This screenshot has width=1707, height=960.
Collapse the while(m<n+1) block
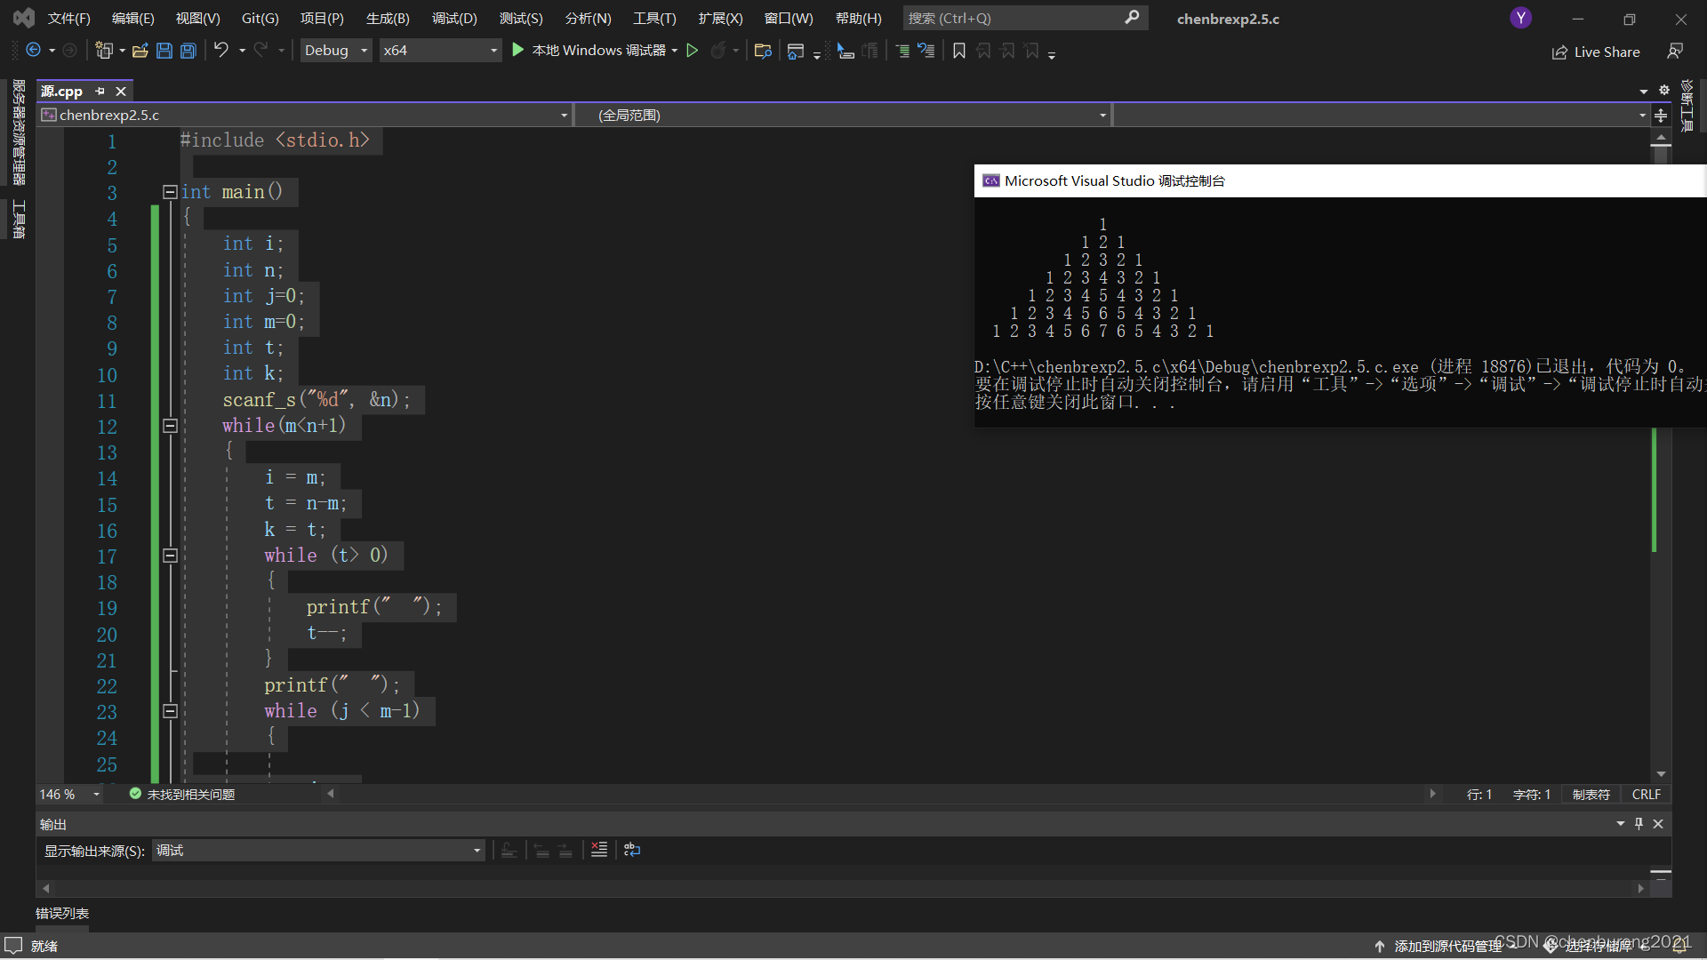[170, 426]
